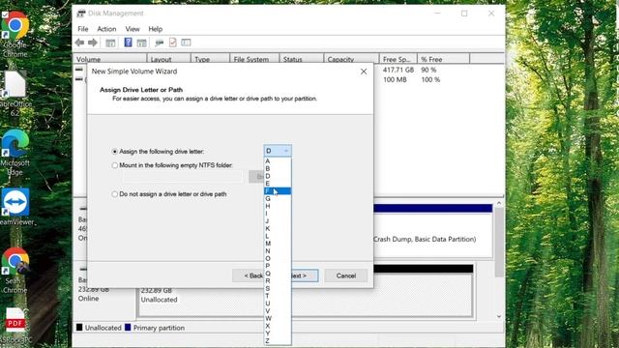Sort by File System column header
The image size is (619, 348).
coord(254,59)
